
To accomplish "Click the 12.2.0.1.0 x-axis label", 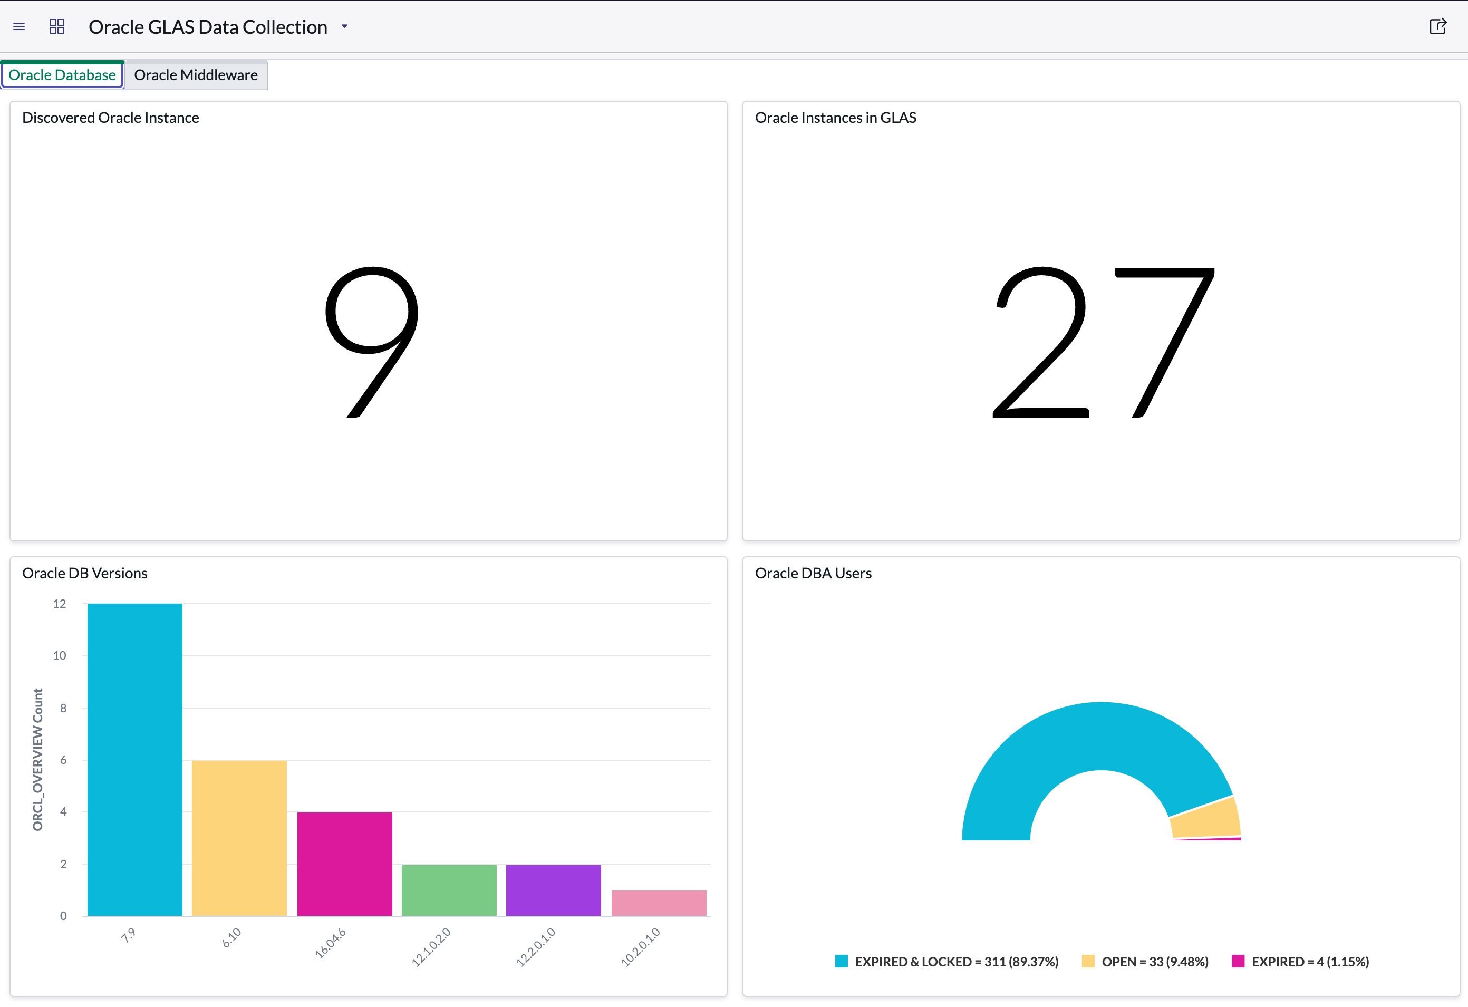I will tap(536, 947).
